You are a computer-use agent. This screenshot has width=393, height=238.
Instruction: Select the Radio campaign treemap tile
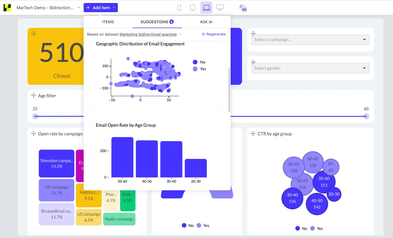click(119, 219)
